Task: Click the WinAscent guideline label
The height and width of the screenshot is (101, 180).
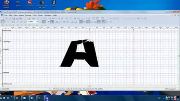Action: pos(7,31)
